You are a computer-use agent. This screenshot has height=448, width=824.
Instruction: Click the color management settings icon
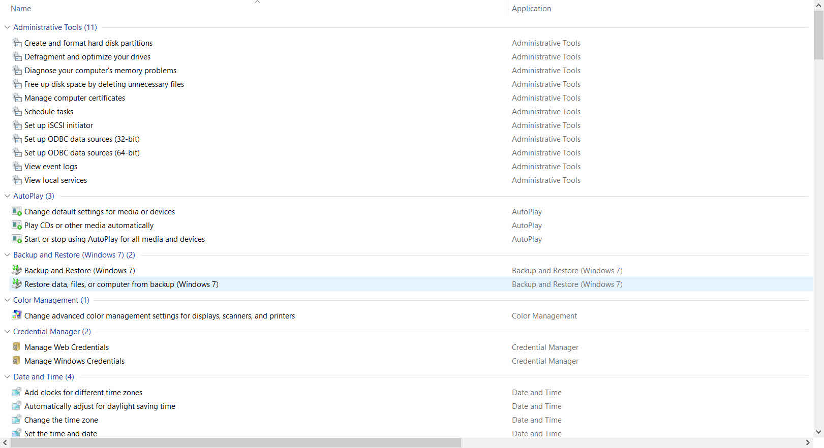[x=17, y=315]
